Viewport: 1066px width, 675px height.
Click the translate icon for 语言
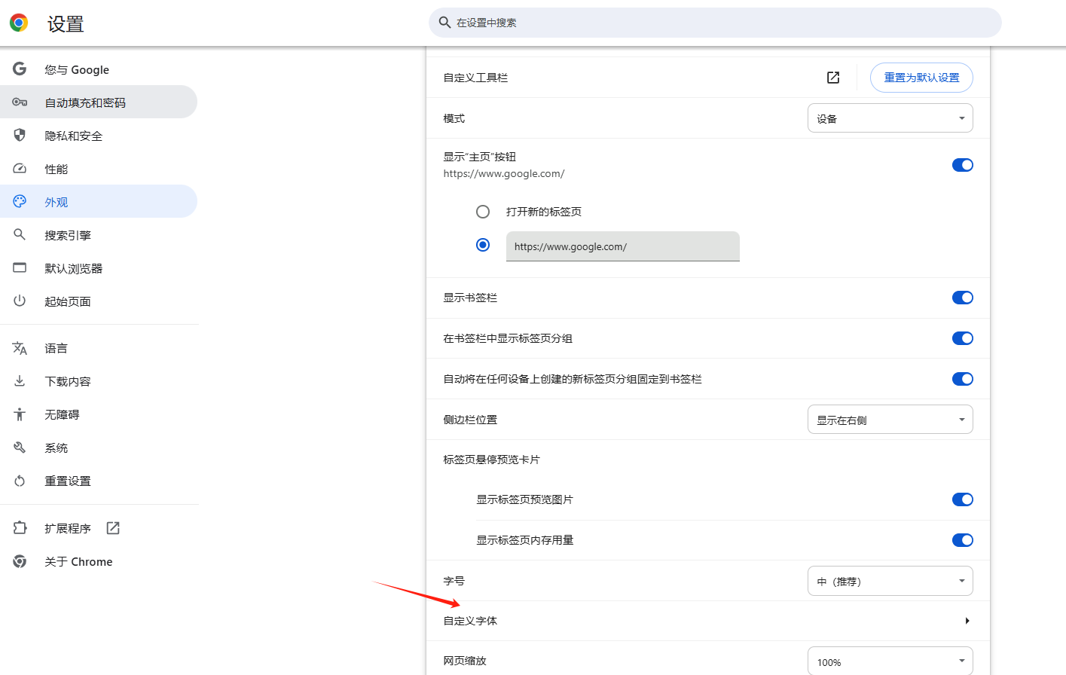click(x=20, y=348)
